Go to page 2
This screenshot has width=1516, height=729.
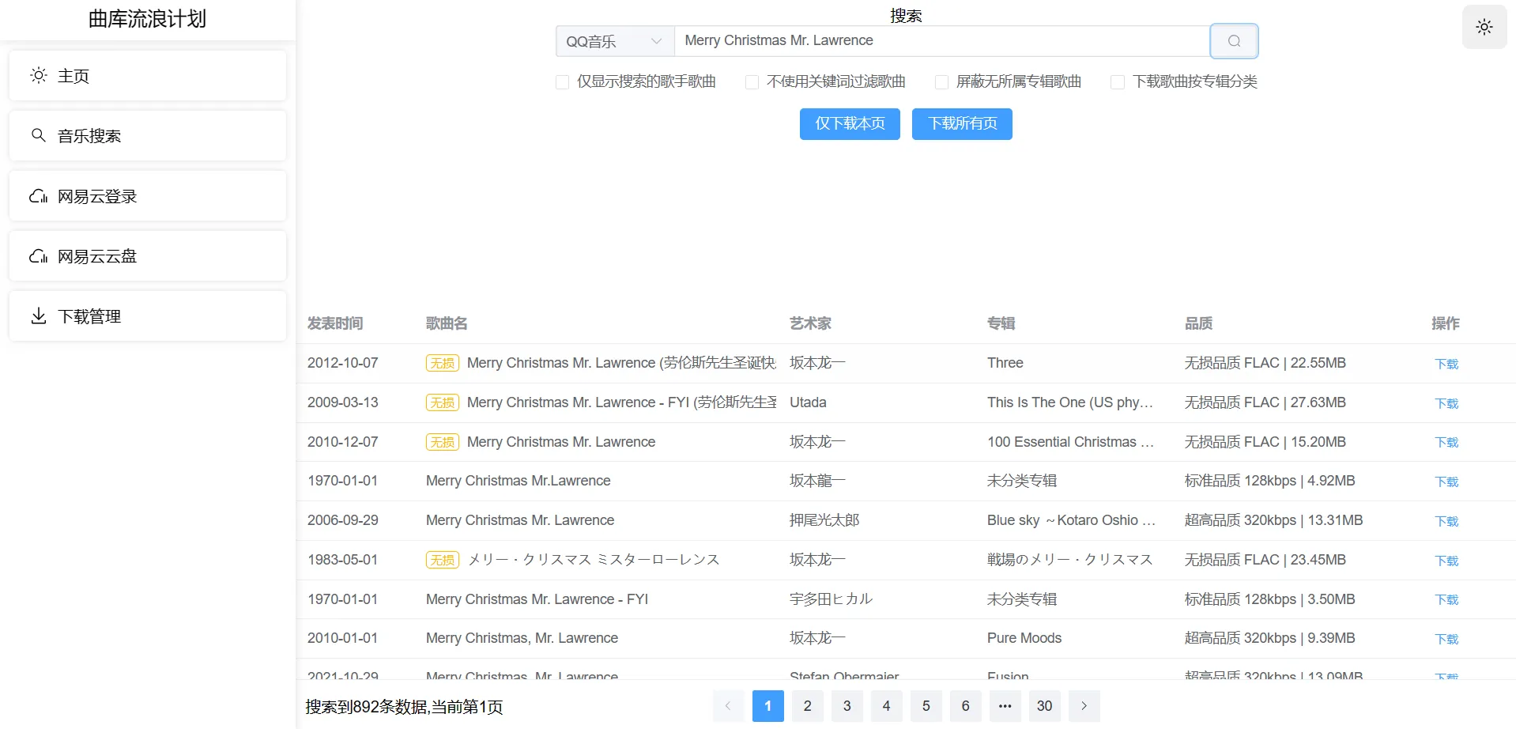(x=807, y=706)
